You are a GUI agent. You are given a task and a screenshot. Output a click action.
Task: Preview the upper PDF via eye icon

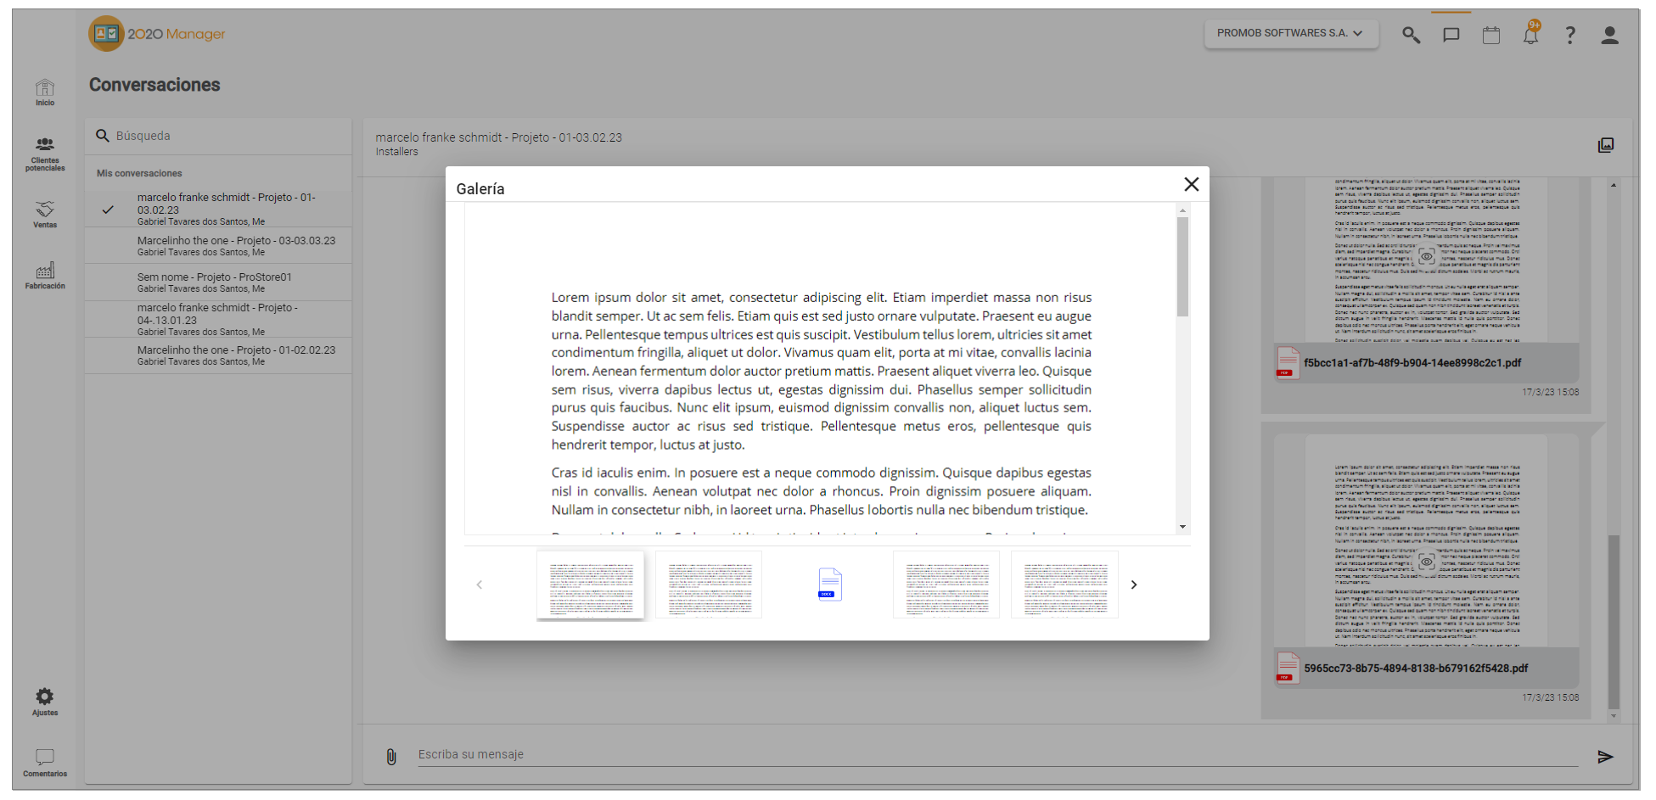coord(1427,256)
